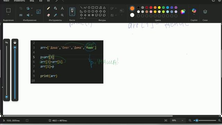The width and height of the screenshot is (222, 125).
Task: Select the Triangle shape
Action: (x=104, y=8)
